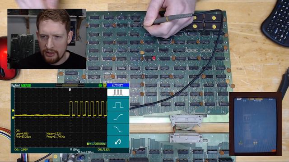Click the green trigger status badge
The width and height of the screenshot is (289, 162).
pos(26,85)
